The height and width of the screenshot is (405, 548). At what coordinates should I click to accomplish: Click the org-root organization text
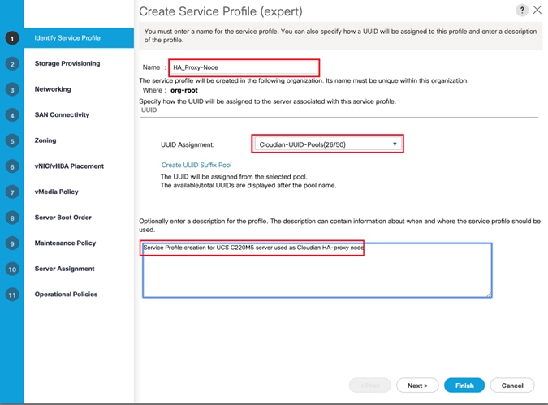coord(184,91)
